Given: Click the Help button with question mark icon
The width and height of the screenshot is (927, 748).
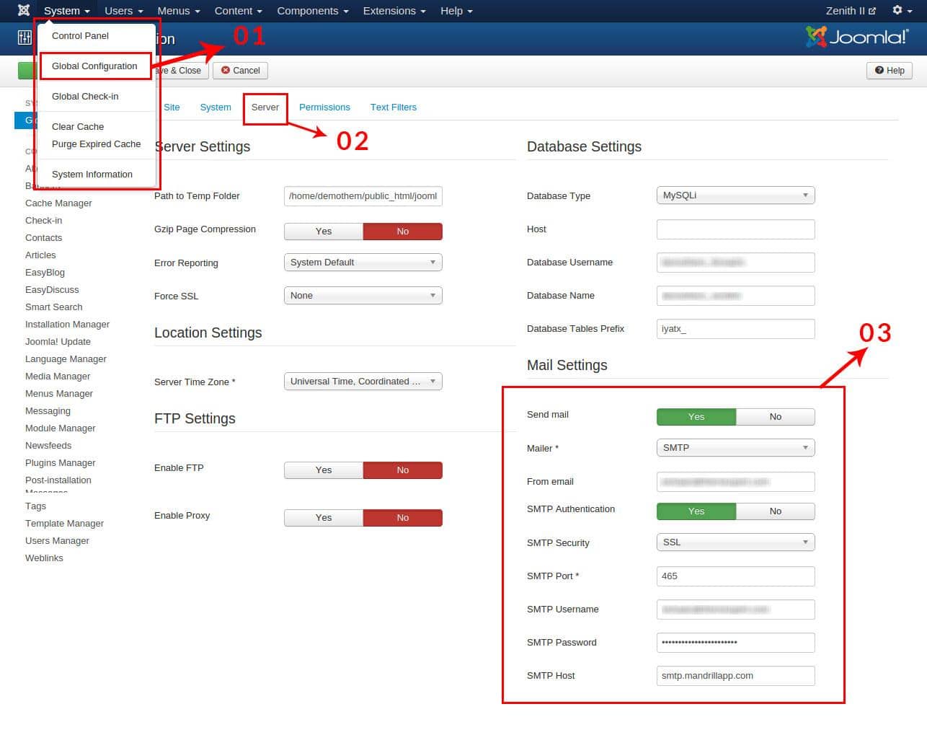Looking at the screenshot, I should [x=890, y=71].
